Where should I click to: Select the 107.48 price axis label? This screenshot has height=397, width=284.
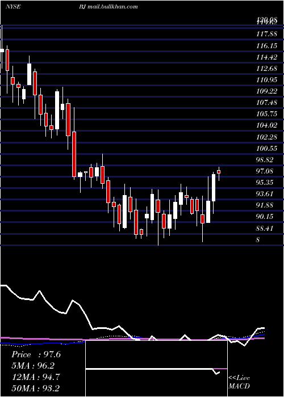click(x=266, y=103)
